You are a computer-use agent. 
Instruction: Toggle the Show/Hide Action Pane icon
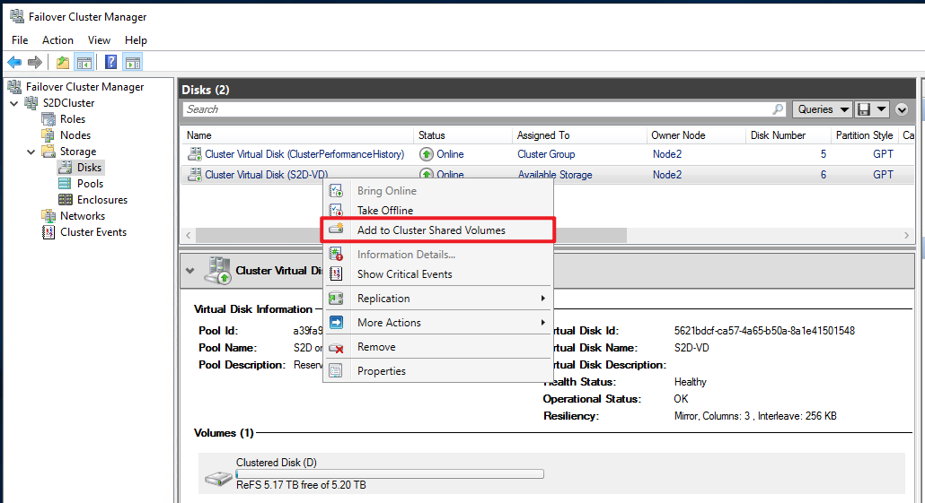[x=133, y=62]
